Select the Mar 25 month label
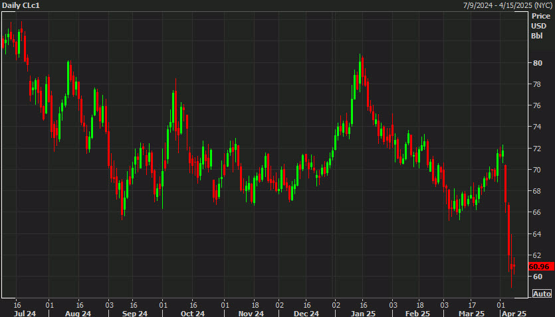The width and height of the screenshot is (555, 317). click(x=471, y=313)
